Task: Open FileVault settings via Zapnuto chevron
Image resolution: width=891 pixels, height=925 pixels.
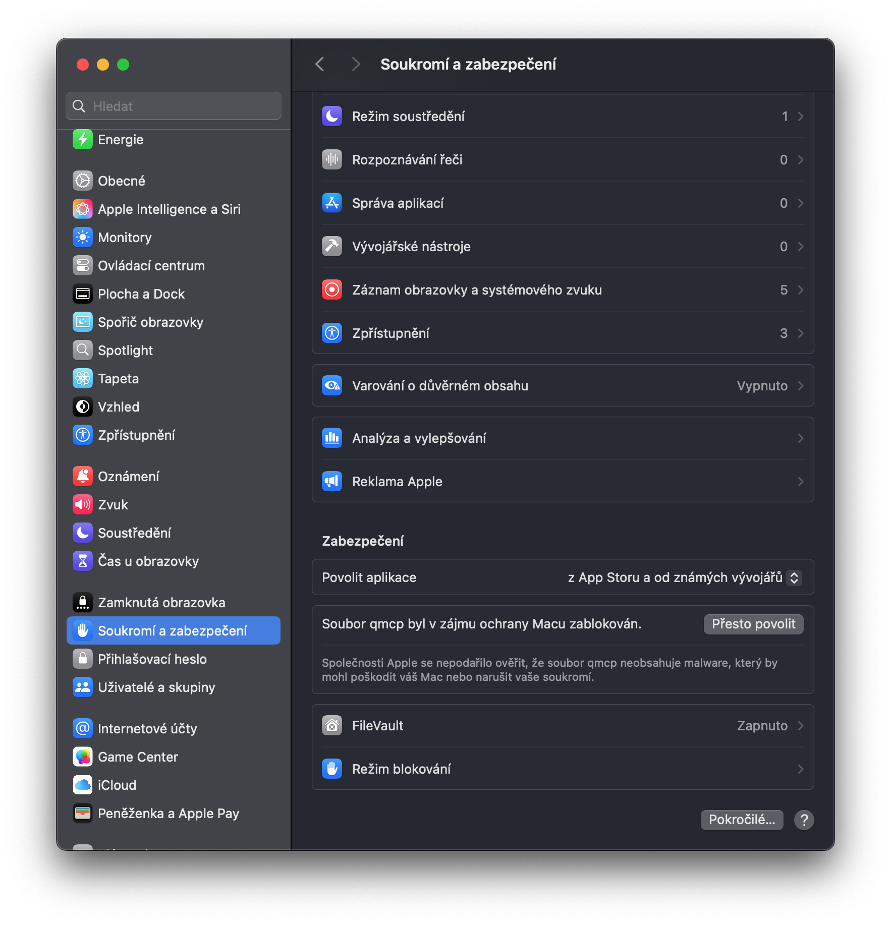Action: click(x=800, y=726)
